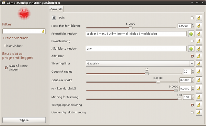Decrease the MIP-kart detaljnivå spinner value
Image resolution: width=206 pixels, height=126 pixels.
pos(193,90)
